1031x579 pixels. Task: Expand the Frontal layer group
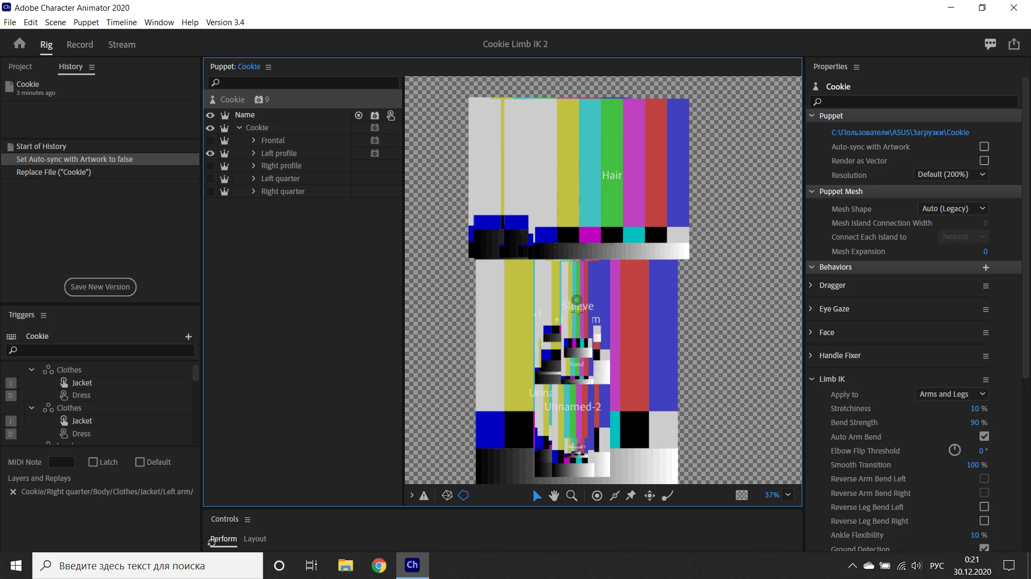point(253,140)
